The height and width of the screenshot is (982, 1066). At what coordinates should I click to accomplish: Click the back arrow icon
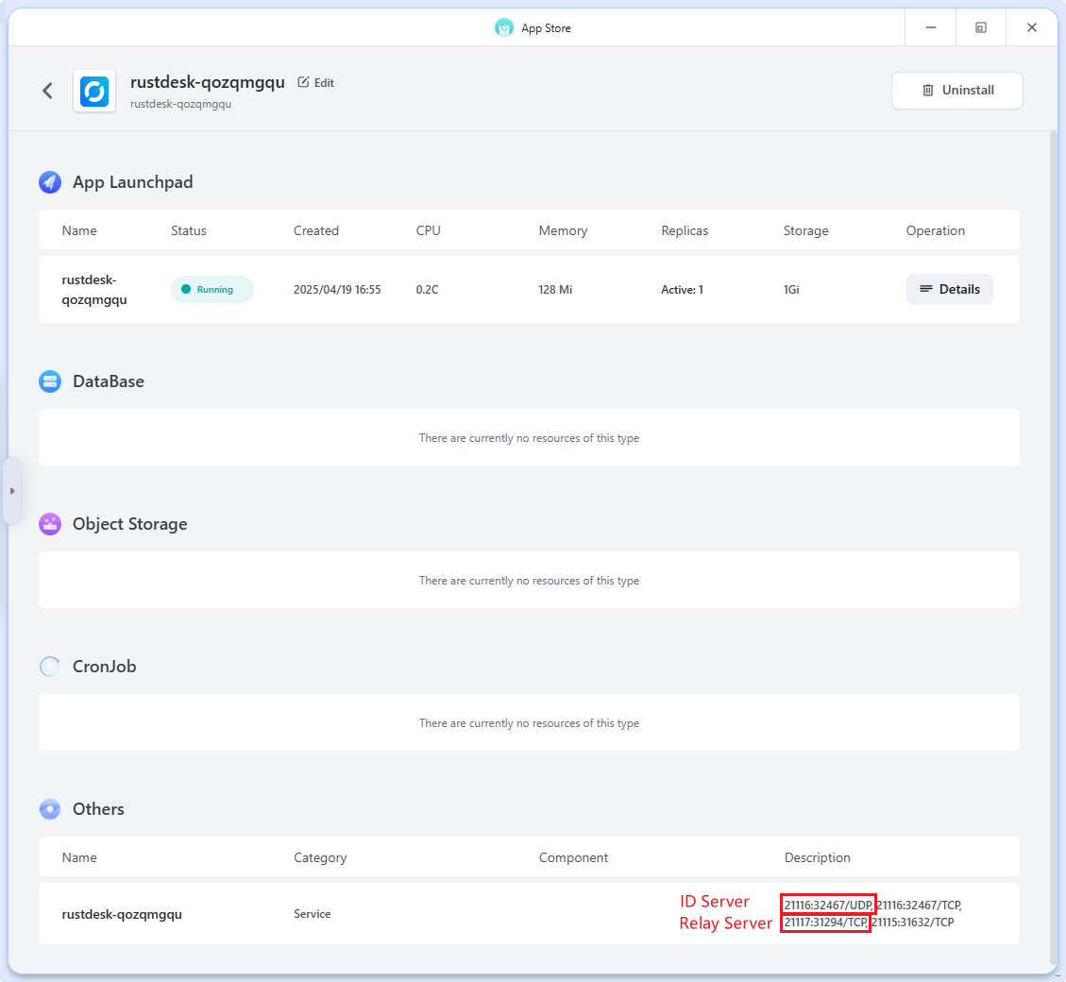point(47,91)
